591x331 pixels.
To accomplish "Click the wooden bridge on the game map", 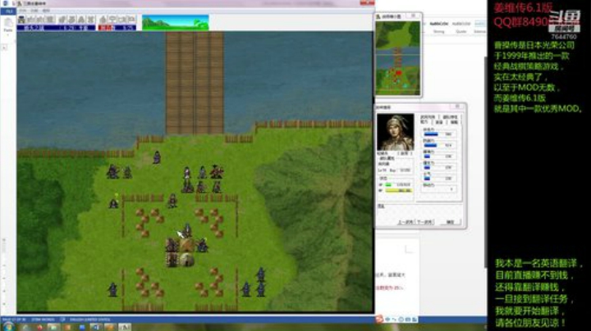I will 195,83.
